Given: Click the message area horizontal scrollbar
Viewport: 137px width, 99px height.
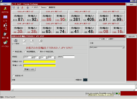Looking at the screenshot, I should (x=73, y=90).
